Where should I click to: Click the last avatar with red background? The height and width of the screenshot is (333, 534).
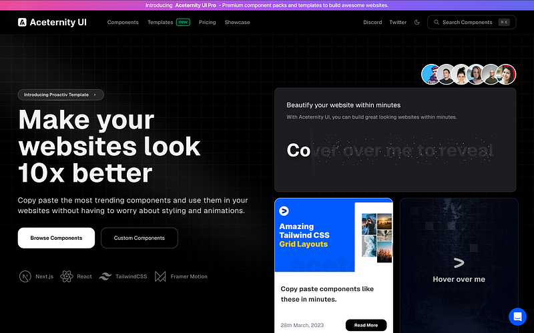point(507,75)
